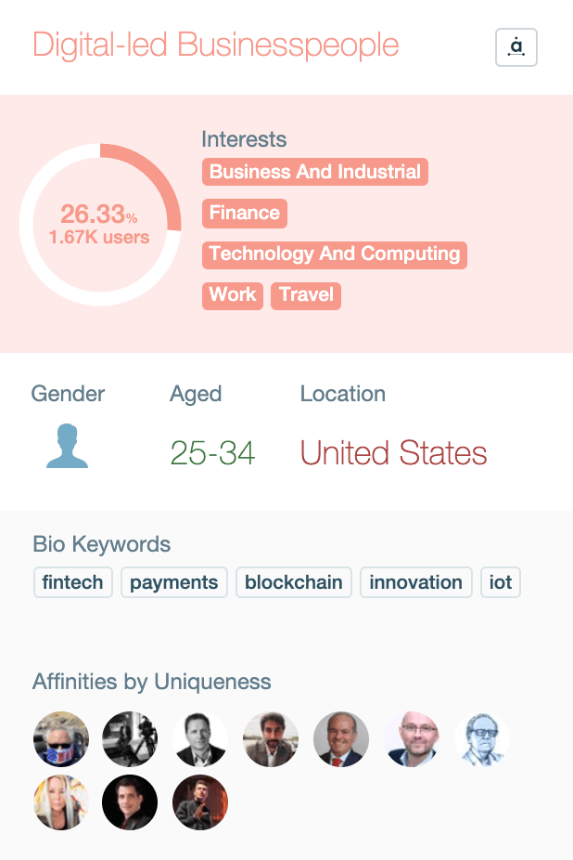Select the payments bio keyword
This screenshot has width=573, height=860.
tap(174, 582)
